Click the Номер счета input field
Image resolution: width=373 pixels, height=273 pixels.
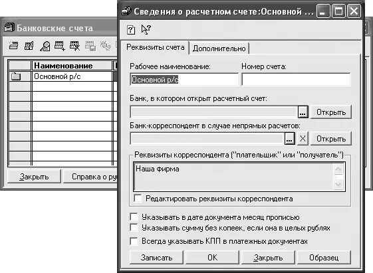tap(296, 79)
